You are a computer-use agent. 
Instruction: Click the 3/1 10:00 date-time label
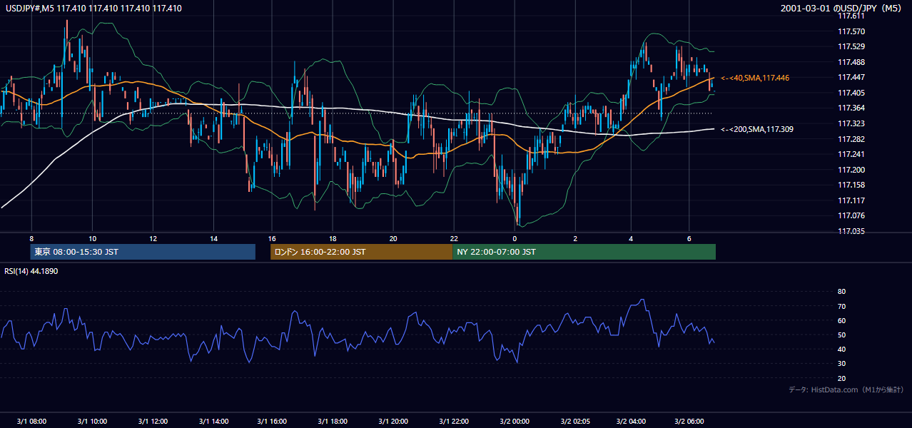(92, 422)
